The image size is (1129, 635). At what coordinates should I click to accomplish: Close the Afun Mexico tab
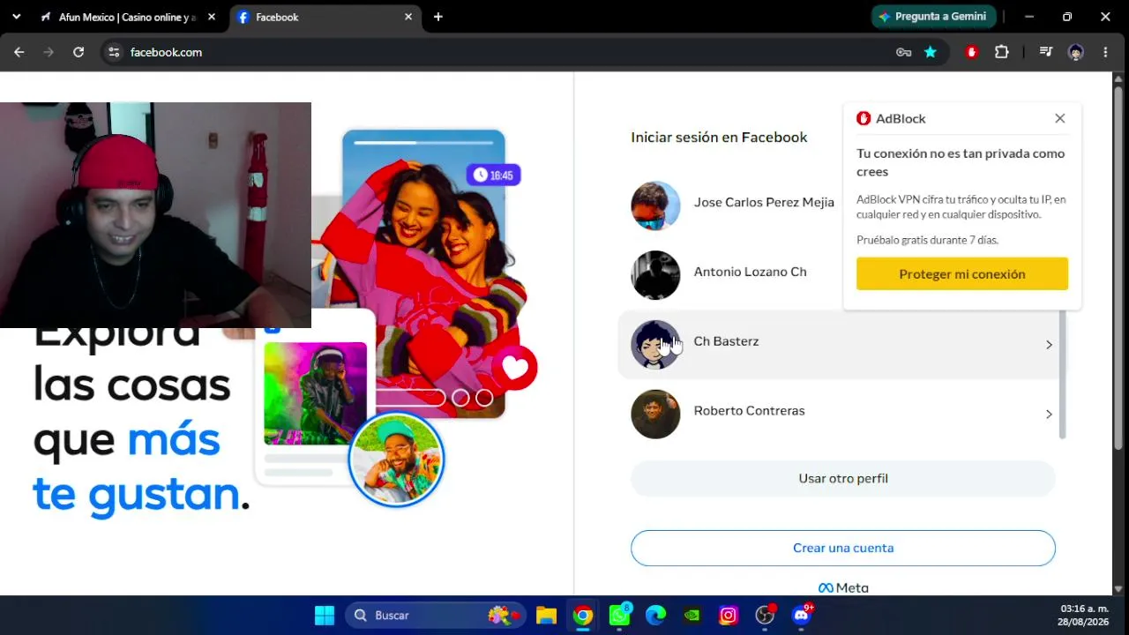[x=212, y=17]
